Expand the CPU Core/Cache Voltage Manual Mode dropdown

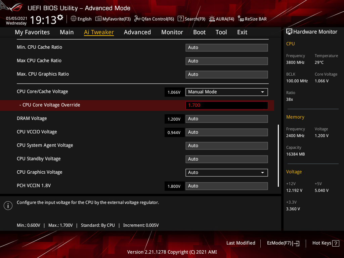tap(227, 92)
